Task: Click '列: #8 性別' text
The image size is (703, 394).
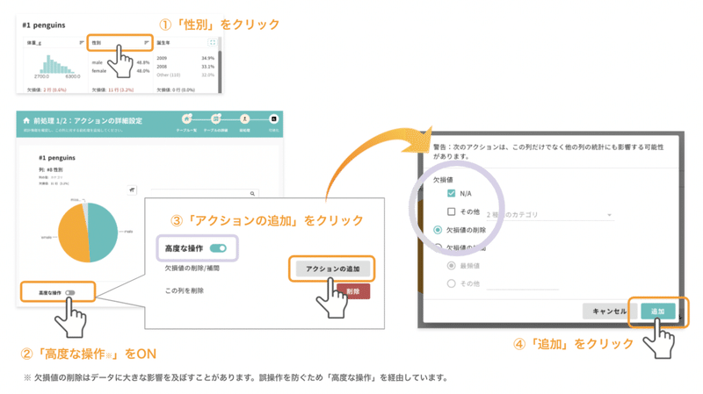Action: pos(51,169)
